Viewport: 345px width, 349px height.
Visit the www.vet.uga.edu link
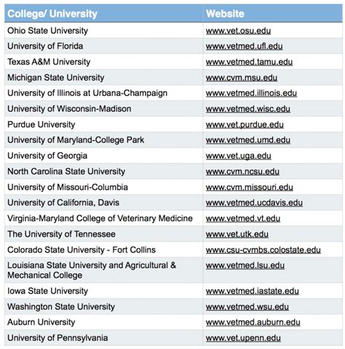click(x=239, y=156)
